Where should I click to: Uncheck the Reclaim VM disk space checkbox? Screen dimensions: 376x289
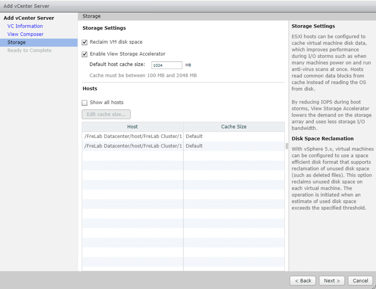[x=85, y=42]
